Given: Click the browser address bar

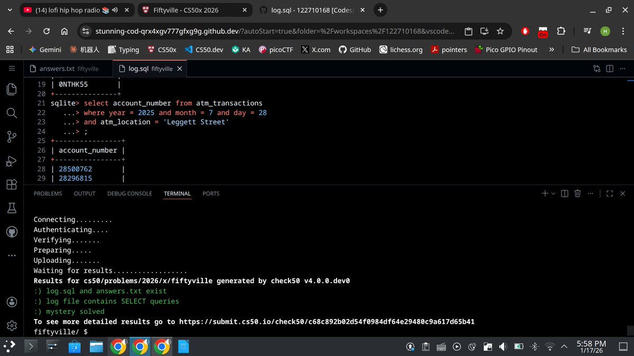Looking at the screenshot, I should (264, 31).
